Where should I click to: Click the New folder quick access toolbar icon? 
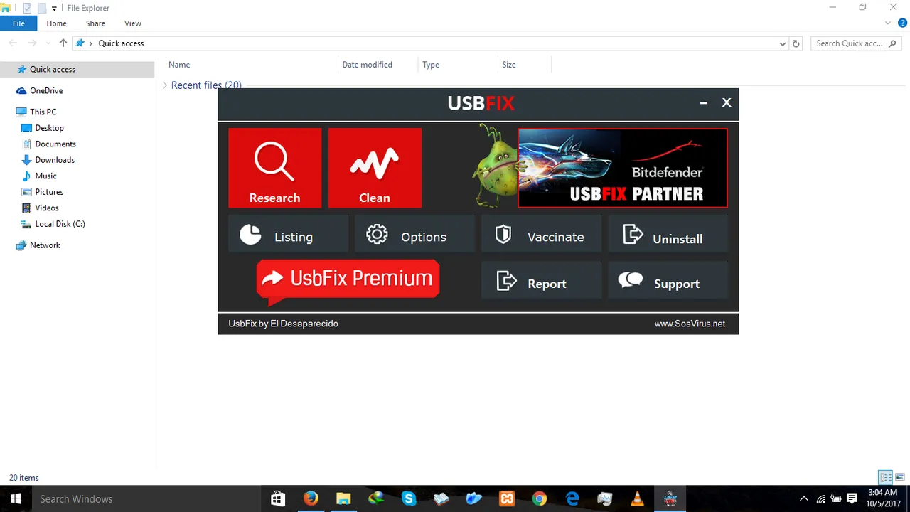pos(41,8)
